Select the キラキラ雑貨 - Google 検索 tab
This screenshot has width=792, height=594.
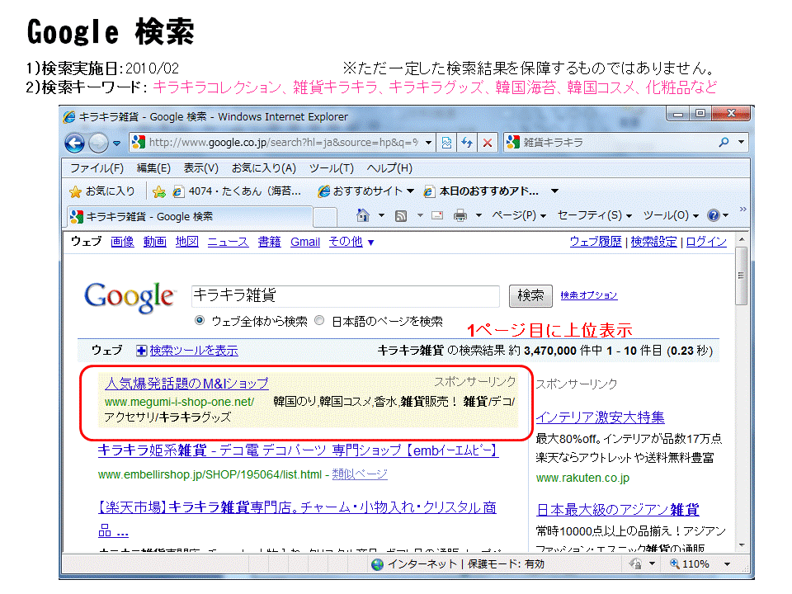pyautogui.click(x=190, y=217)
